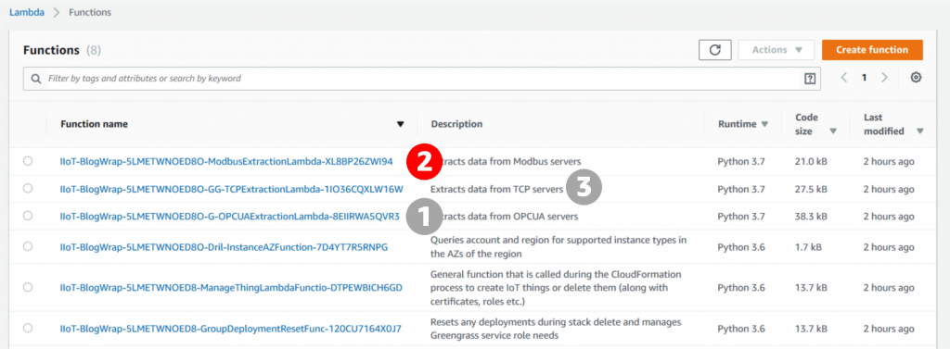
Task: Open G-OPCUAExtractionLambda-8EIIRWA5QVR3 function link
Action: pyautogui.click(x=230, y=216)
